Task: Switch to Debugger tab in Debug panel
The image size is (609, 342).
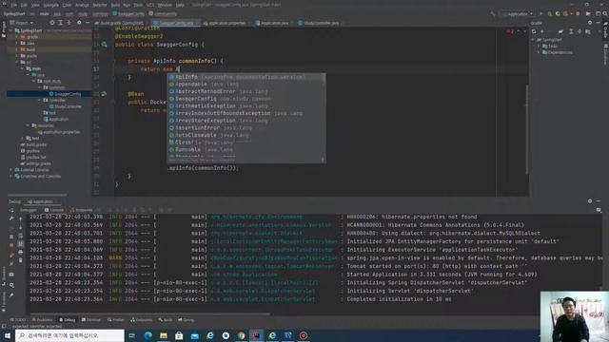Action: tap(28, 210)
